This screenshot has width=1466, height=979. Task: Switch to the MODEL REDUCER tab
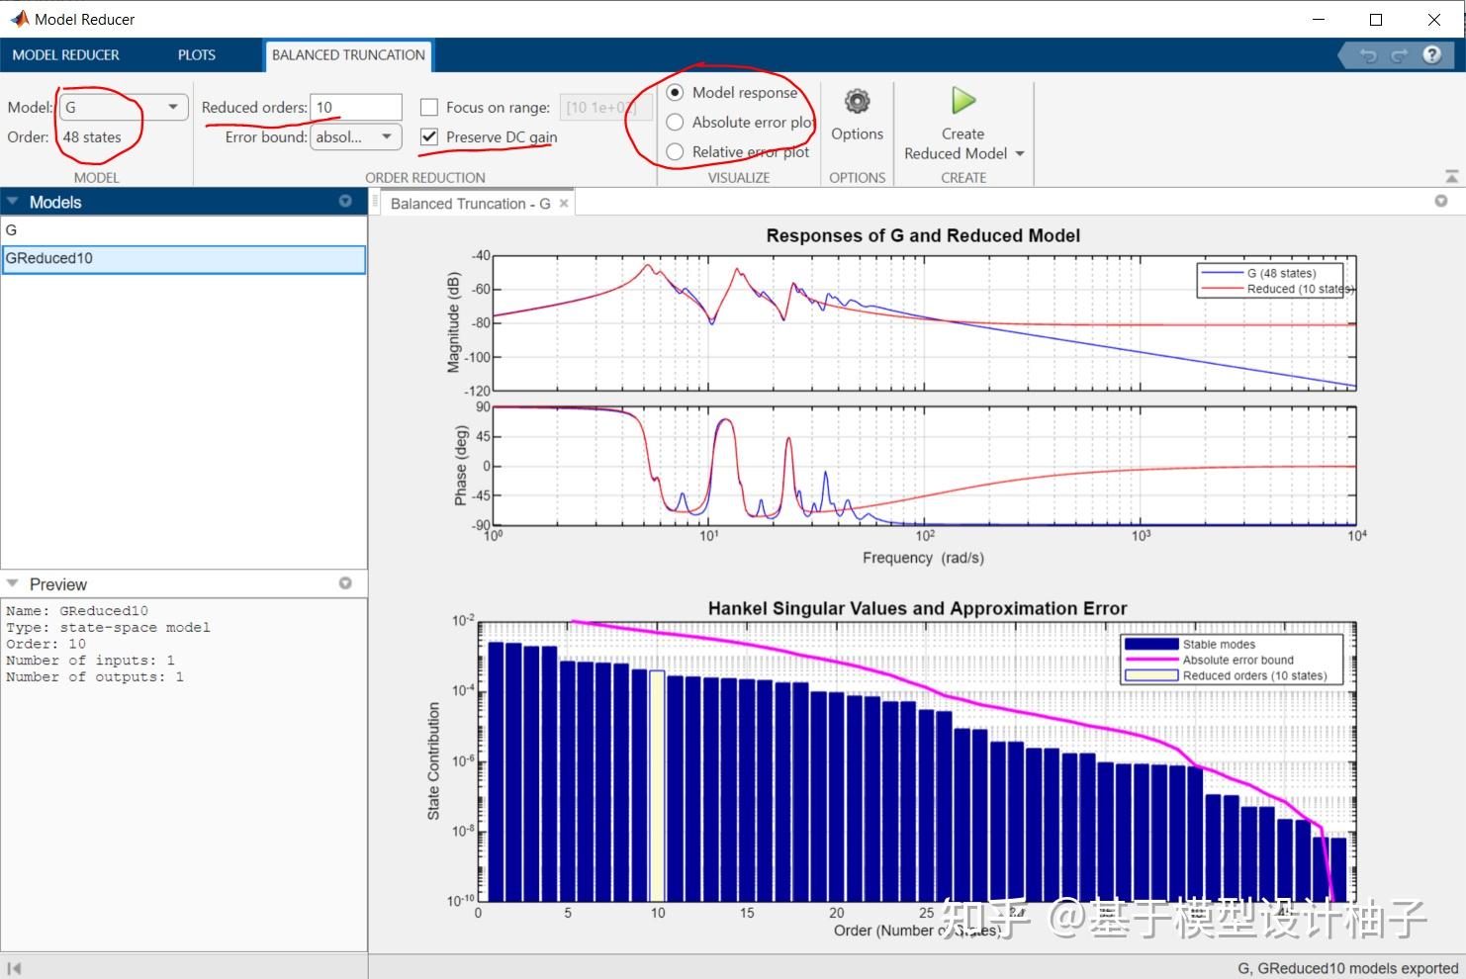point(65,55)
